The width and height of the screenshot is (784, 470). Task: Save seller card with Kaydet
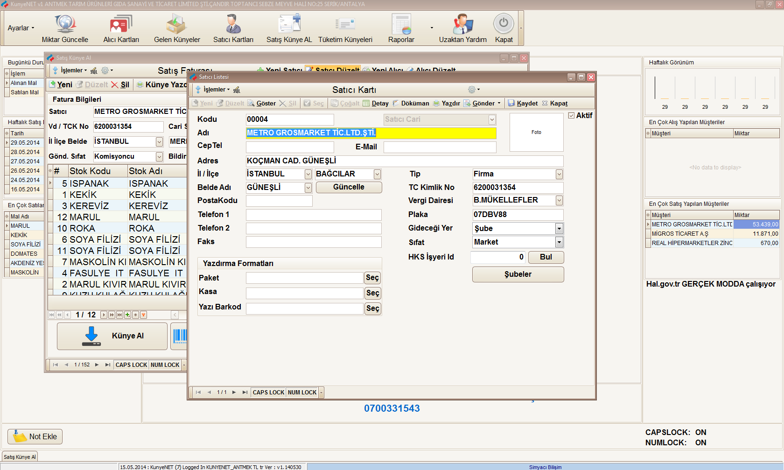point(523,103)
